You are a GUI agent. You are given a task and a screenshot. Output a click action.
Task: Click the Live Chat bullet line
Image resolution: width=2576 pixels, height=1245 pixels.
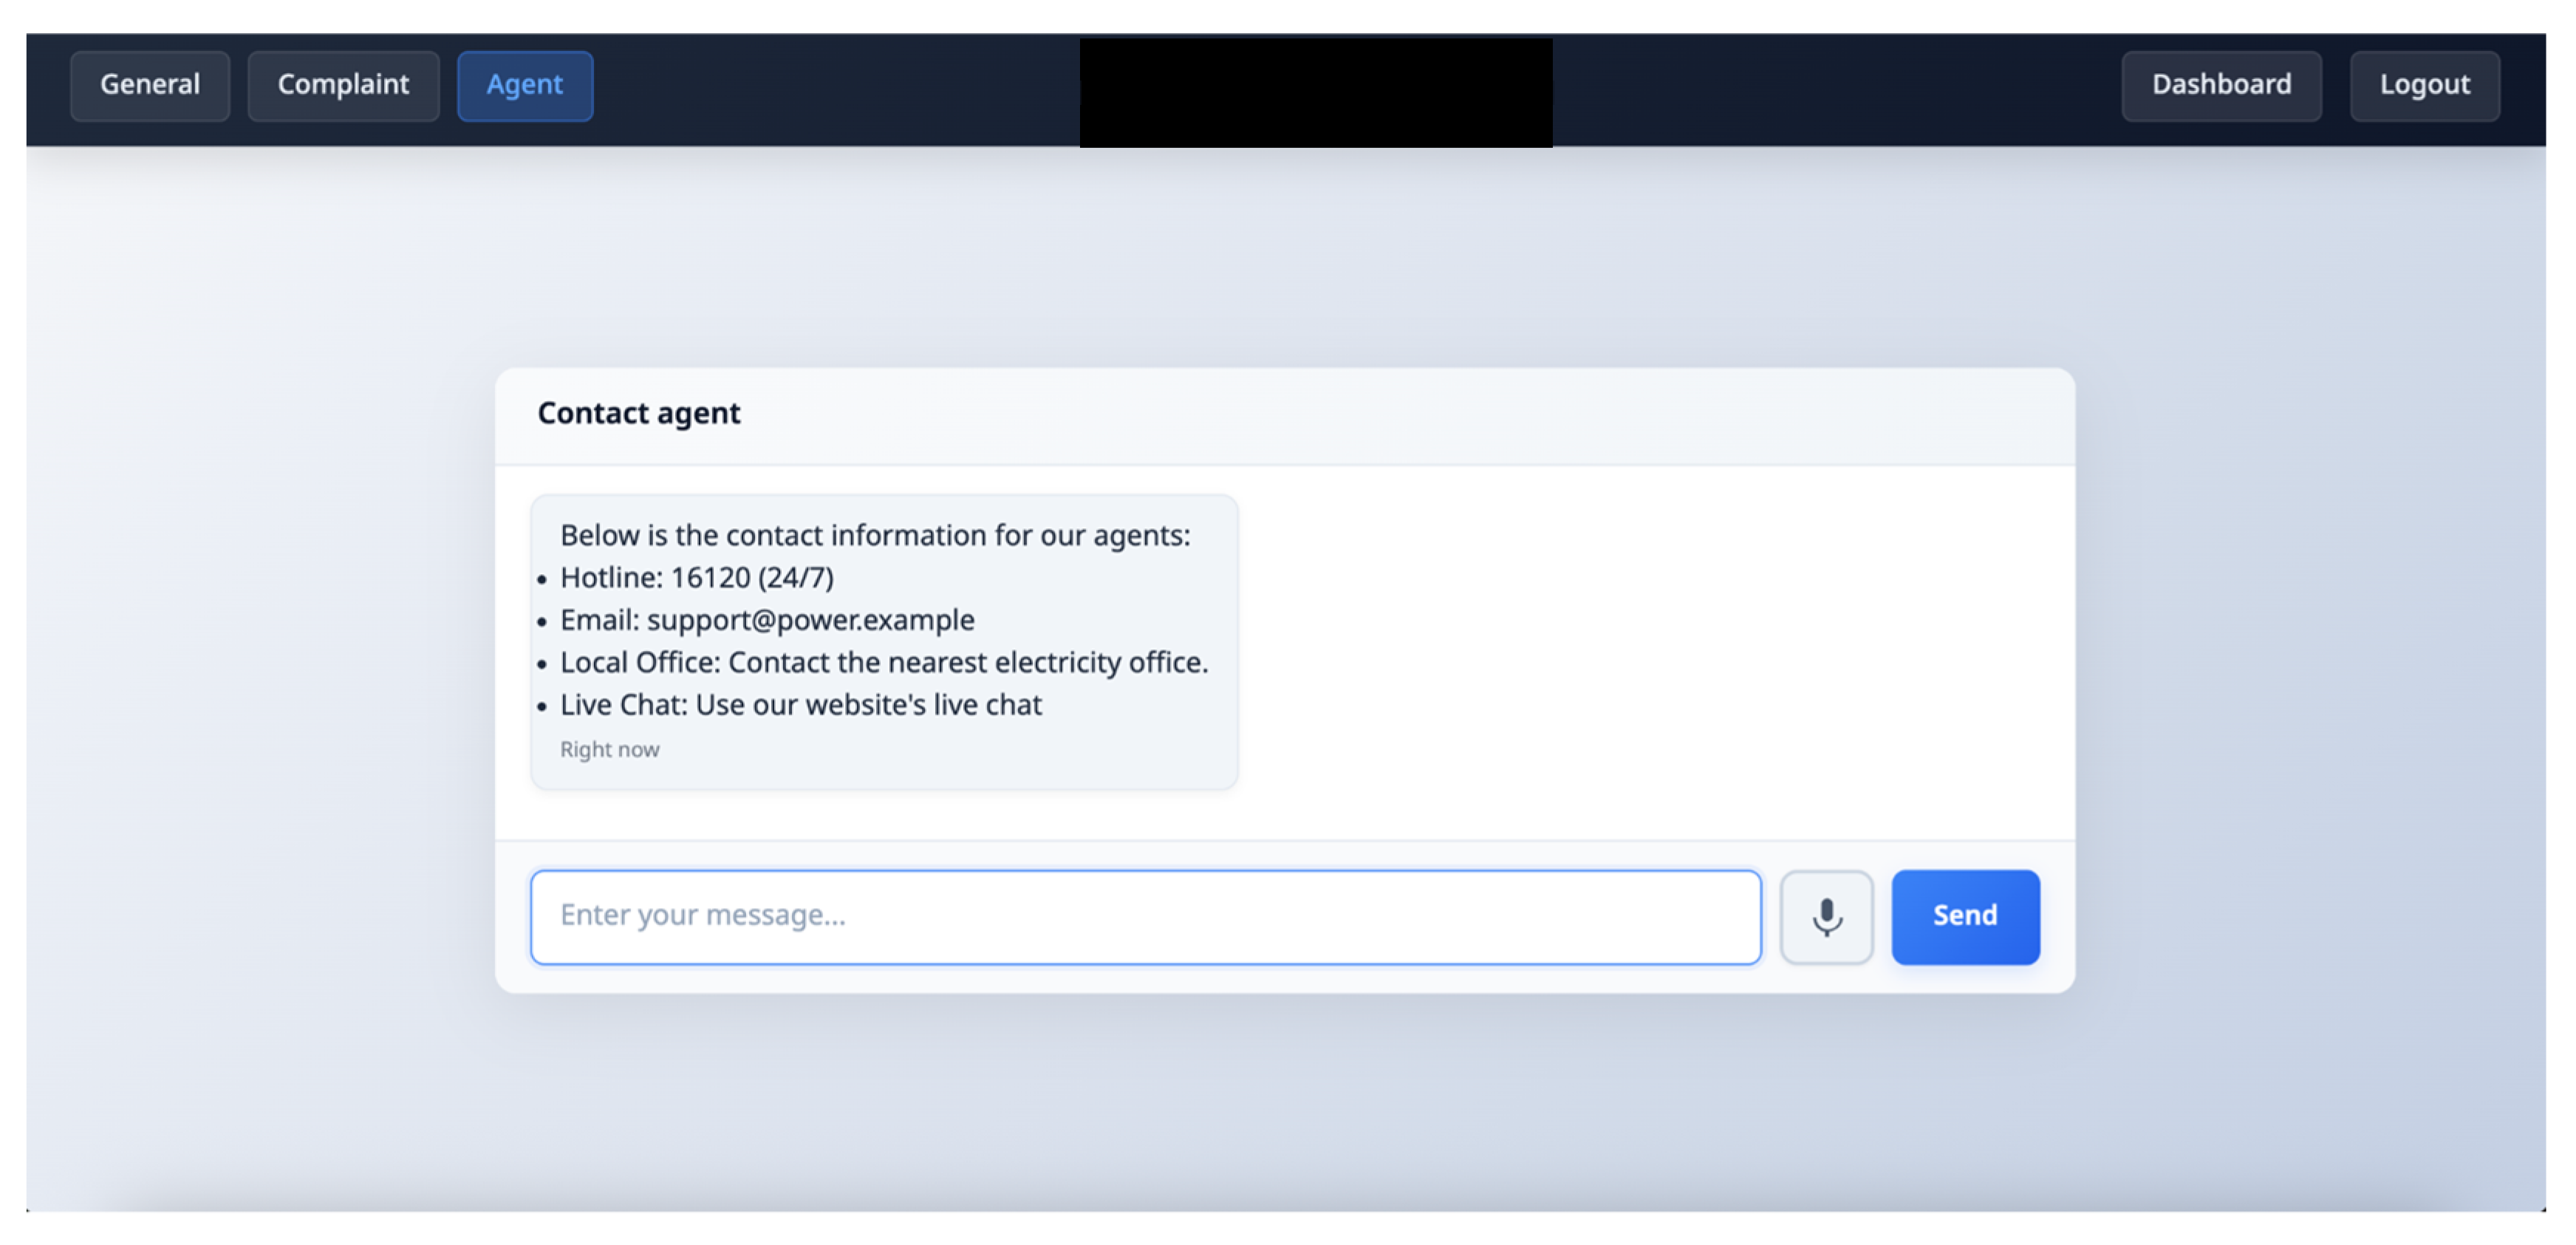point(800,705)
